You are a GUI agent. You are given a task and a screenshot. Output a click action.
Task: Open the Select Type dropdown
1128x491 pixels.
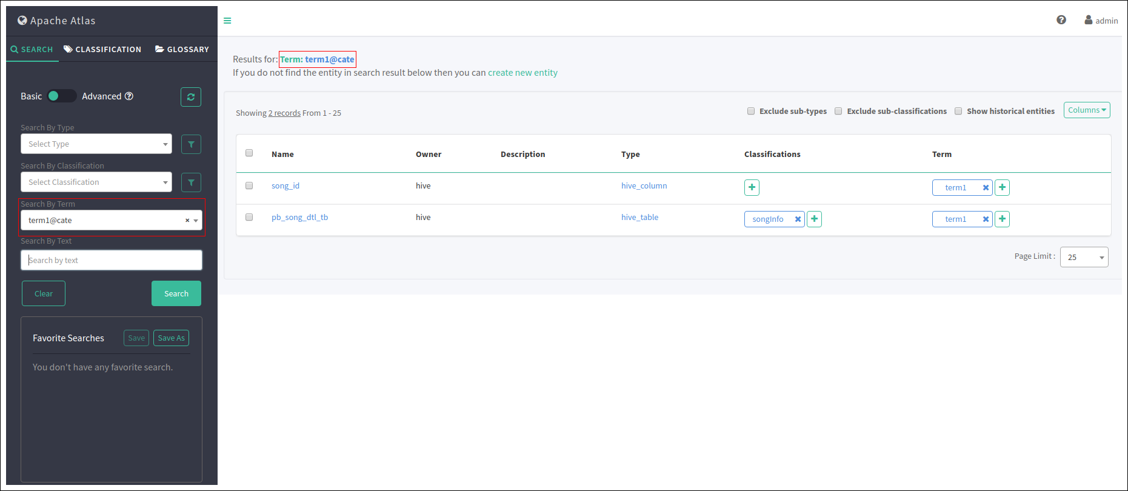coord(96,144)
